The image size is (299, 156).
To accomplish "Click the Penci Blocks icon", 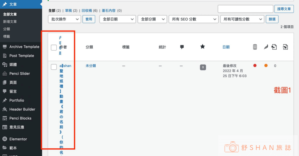I will pyautogui.click(x=5, y=118).
